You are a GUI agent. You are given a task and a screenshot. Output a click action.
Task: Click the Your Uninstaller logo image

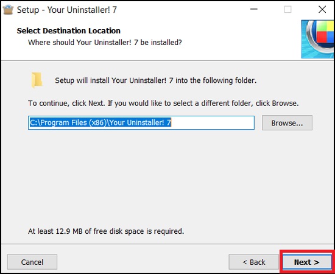pyautogui.click(x=317, y=39)
